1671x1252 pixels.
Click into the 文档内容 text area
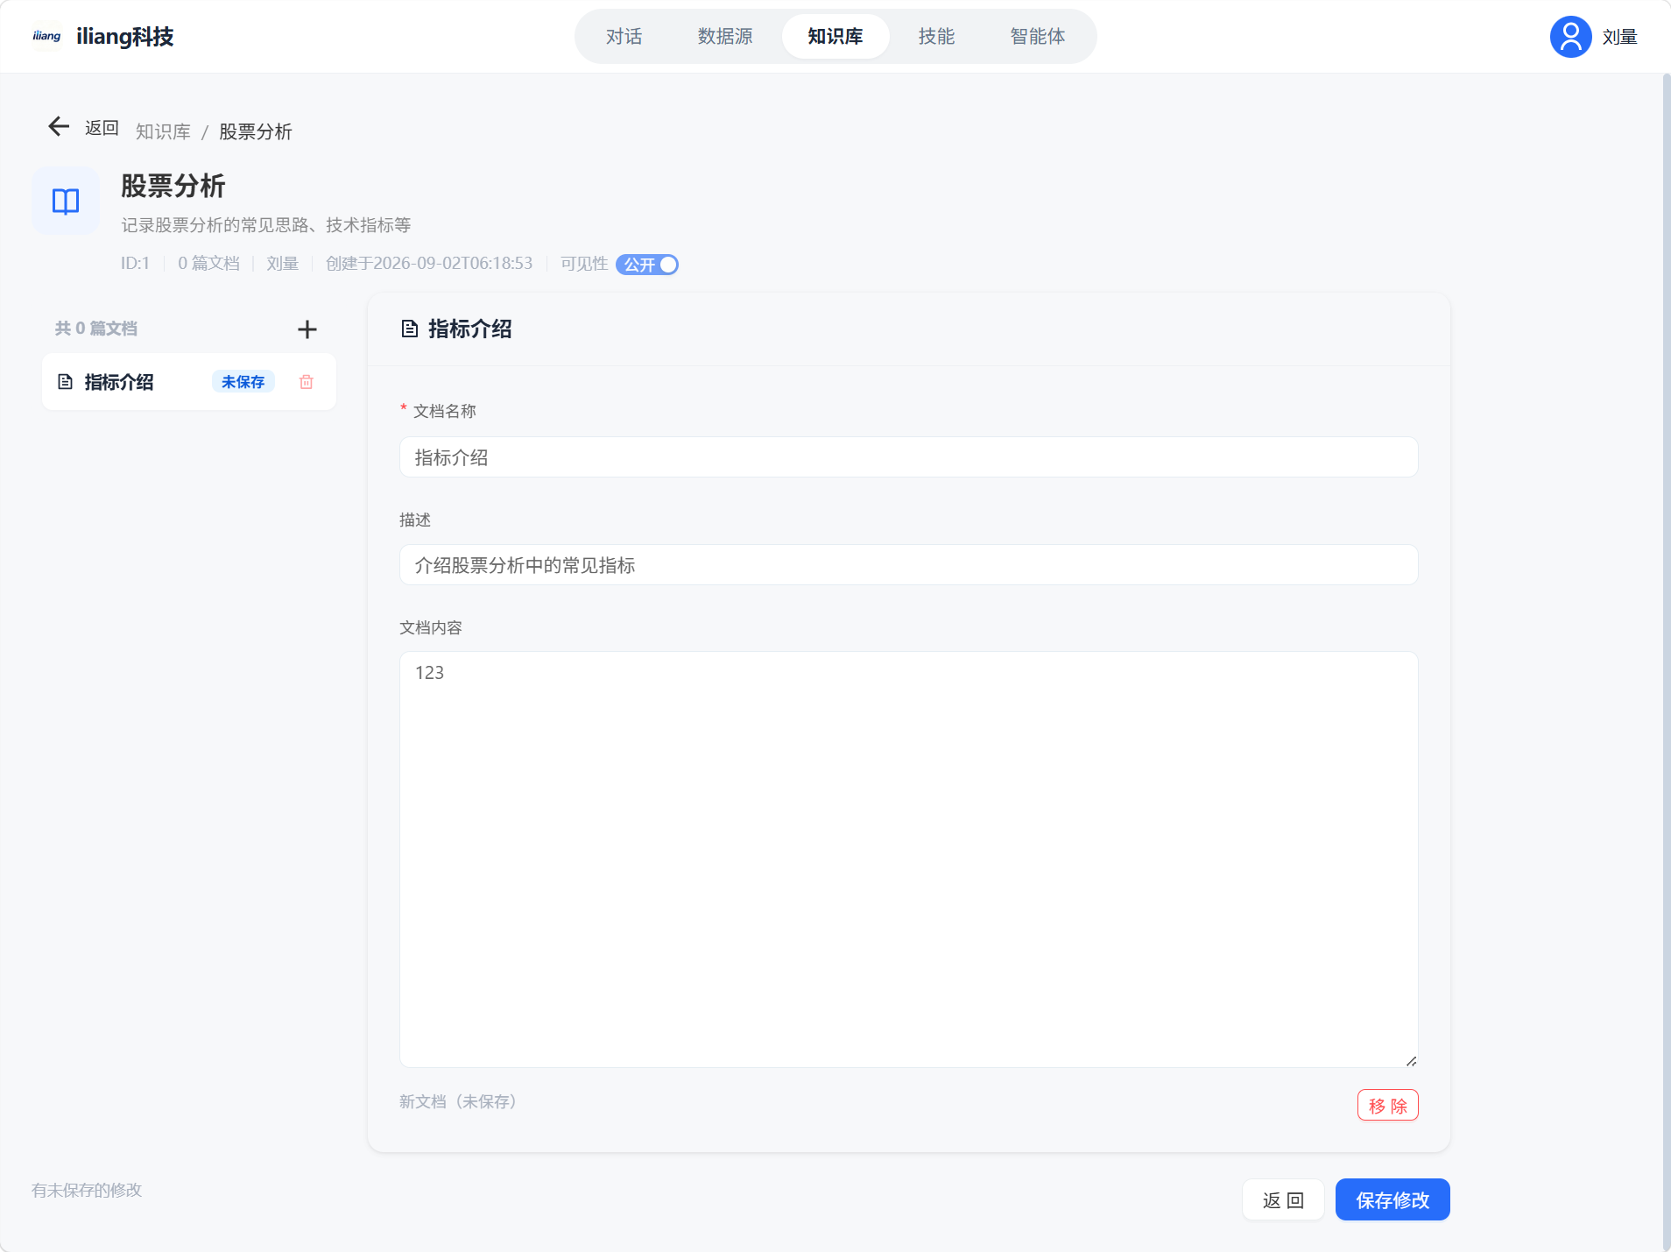(x=908, y=859)
